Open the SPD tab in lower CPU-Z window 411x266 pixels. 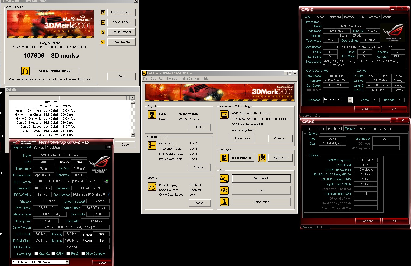(362, 129)
